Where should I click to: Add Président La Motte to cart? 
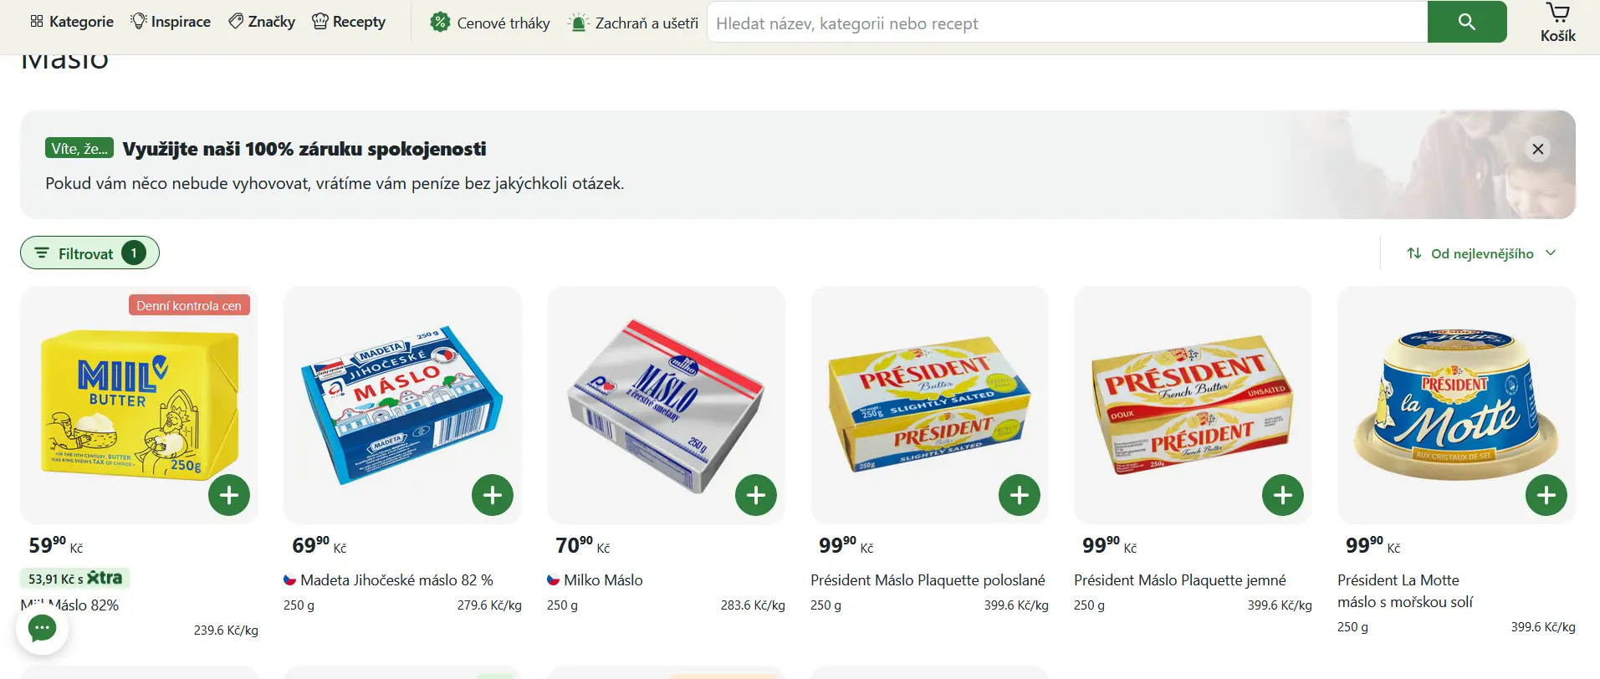[1546, 495]
